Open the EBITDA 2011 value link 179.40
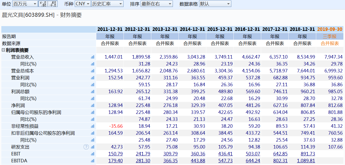Screen dimensions: 345x165 pyautogui.click(x=116, y=161)
